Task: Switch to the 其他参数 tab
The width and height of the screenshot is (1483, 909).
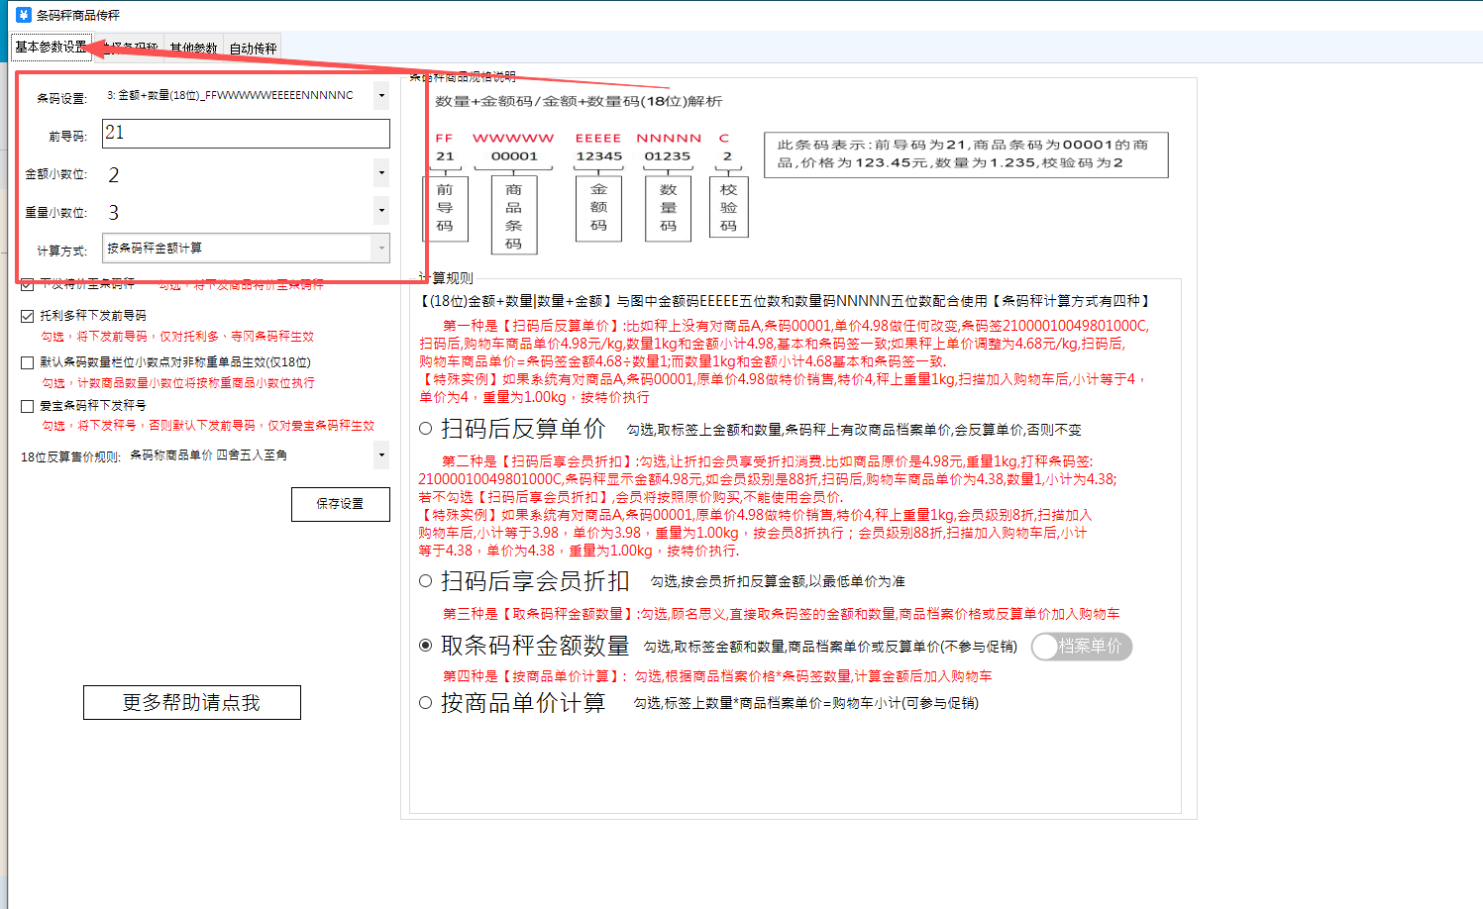Action: [x=193, y=48]
